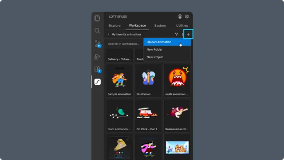Open the green bird multi animation thumbnail
Image resolution: width=284 pixels, height=160 pixels.
tap(119, 116)
